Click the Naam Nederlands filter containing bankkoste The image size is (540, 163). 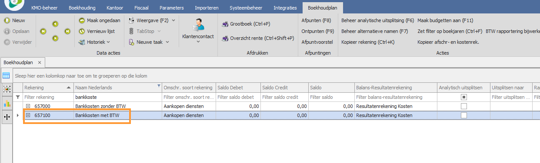pyautogui.click(x=117, y=97)
